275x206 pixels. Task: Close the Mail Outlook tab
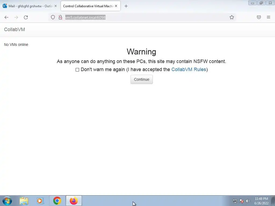(x=55, y=6)
